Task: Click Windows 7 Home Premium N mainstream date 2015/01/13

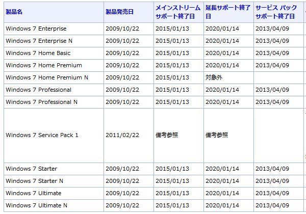Action: click(172, 77)
